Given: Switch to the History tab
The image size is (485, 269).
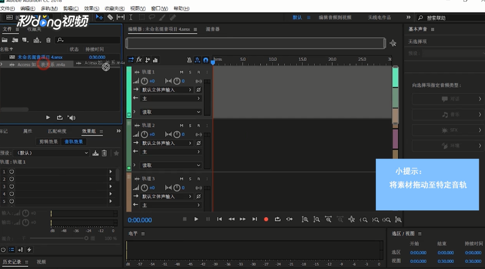Looking at the screenshot, I should click(12, 262).
